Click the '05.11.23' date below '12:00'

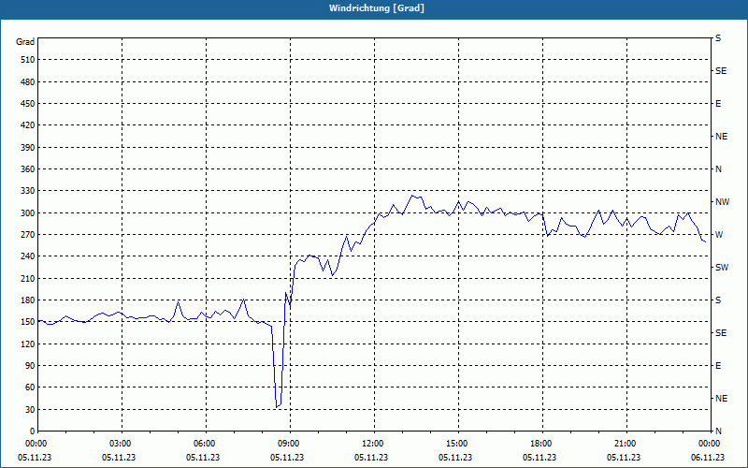(x=371, y=458)
